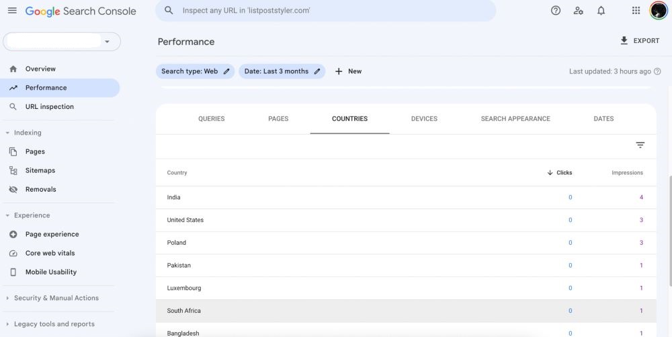Click the New filter button
The width and height of the screenshot is (672, 337).
(348, 71)
